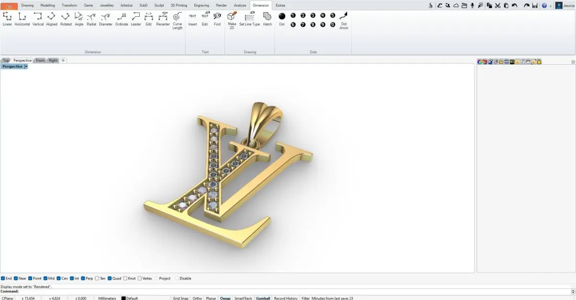
Task: Click the Insert text tool
Action: (192, 19)
